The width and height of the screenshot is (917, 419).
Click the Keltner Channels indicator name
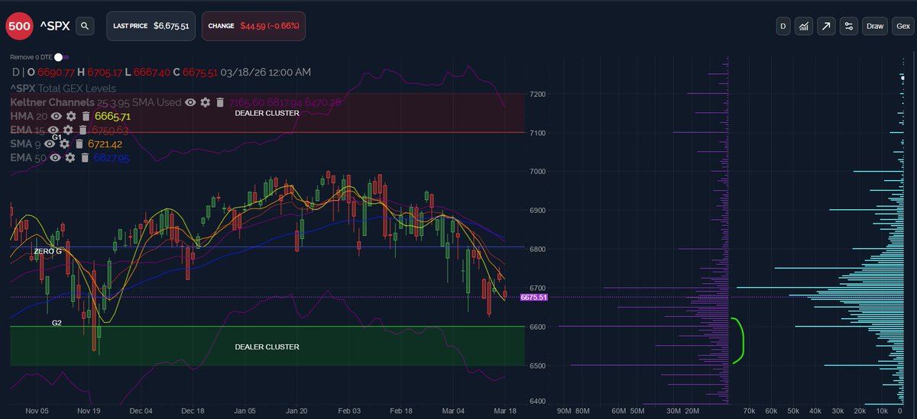point(52,102)
